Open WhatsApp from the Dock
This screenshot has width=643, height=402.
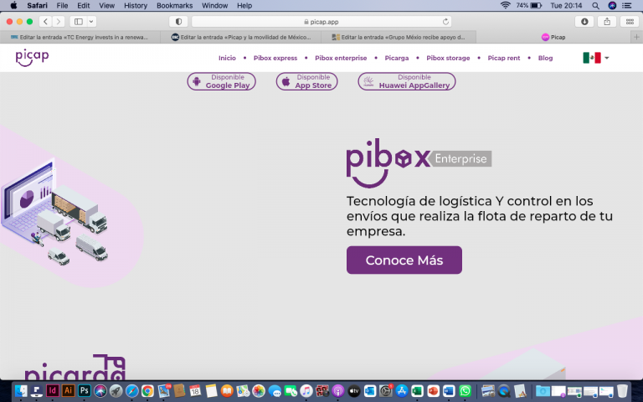[465, 391]
